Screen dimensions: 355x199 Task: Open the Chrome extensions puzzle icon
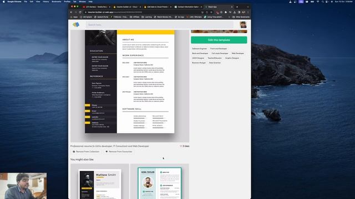(226, 12)
